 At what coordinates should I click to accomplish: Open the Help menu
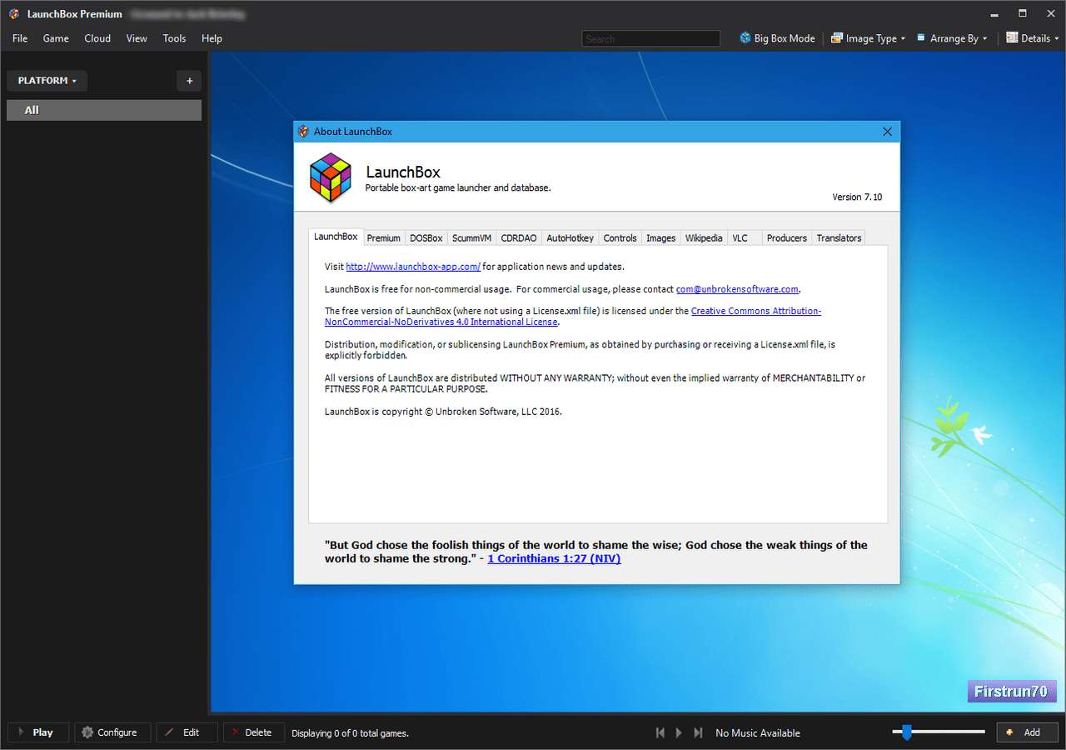coord(212,38)
